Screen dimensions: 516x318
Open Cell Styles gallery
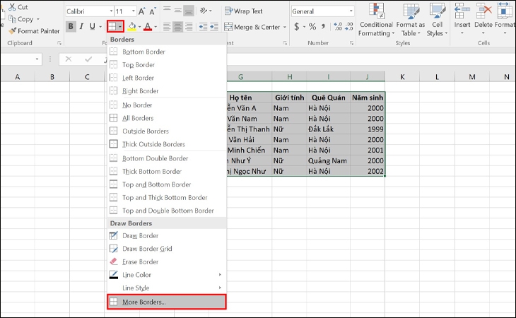[x=438, y=20]
